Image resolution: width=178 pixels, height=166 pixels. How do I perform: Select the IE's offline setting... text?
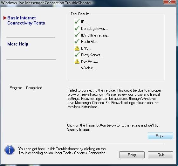(95, 35)
